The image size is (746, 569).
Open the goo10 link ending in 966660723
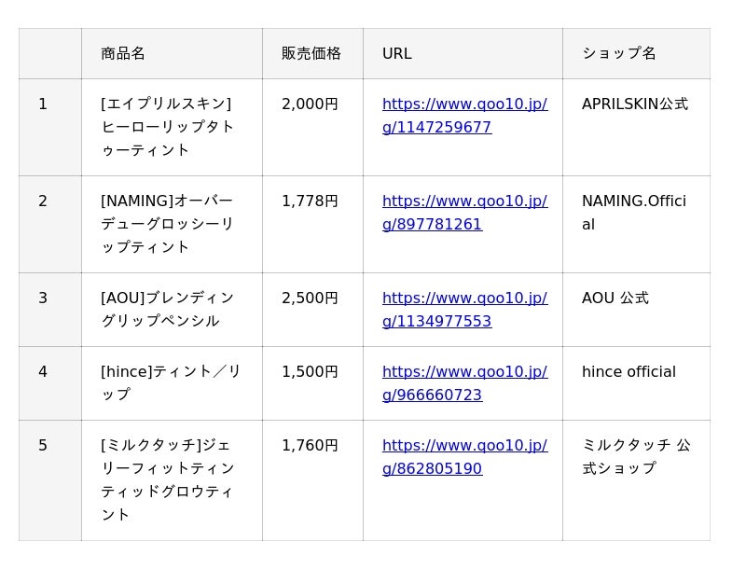click(x=464, y=383)
